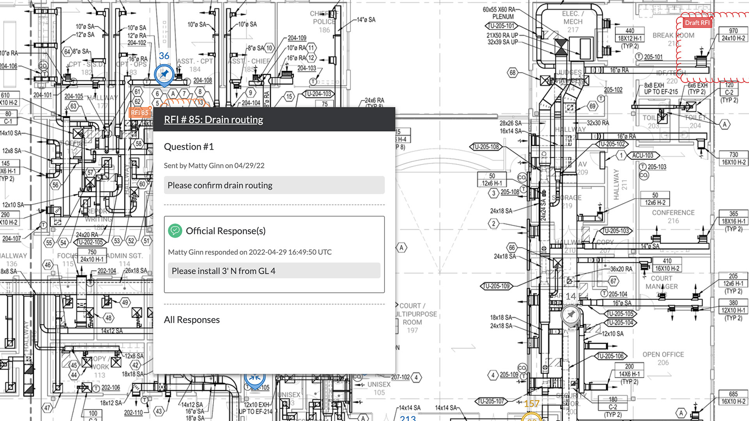Click the Question #1 heading
The width and height of the screenshot is (749, 421).
click(x=189, y=147)
